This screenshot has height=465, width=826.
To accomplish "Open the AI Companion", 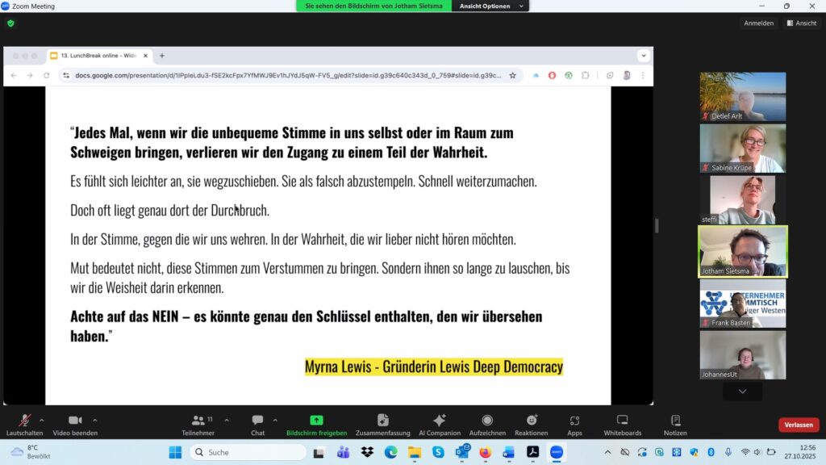I will pyautogui.click(x=440, y=424).
